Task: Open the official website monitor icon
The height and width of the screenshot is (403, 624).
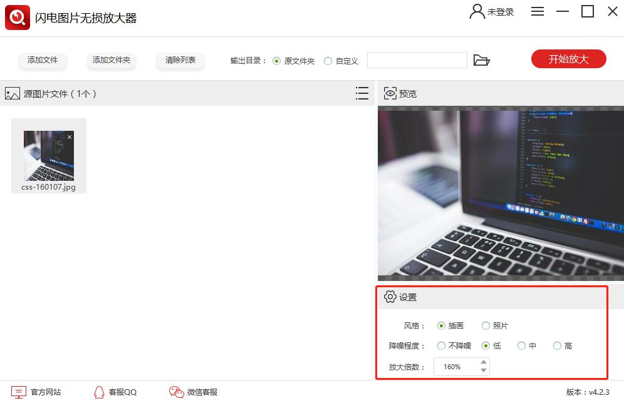Action: [x=19, y=392]
